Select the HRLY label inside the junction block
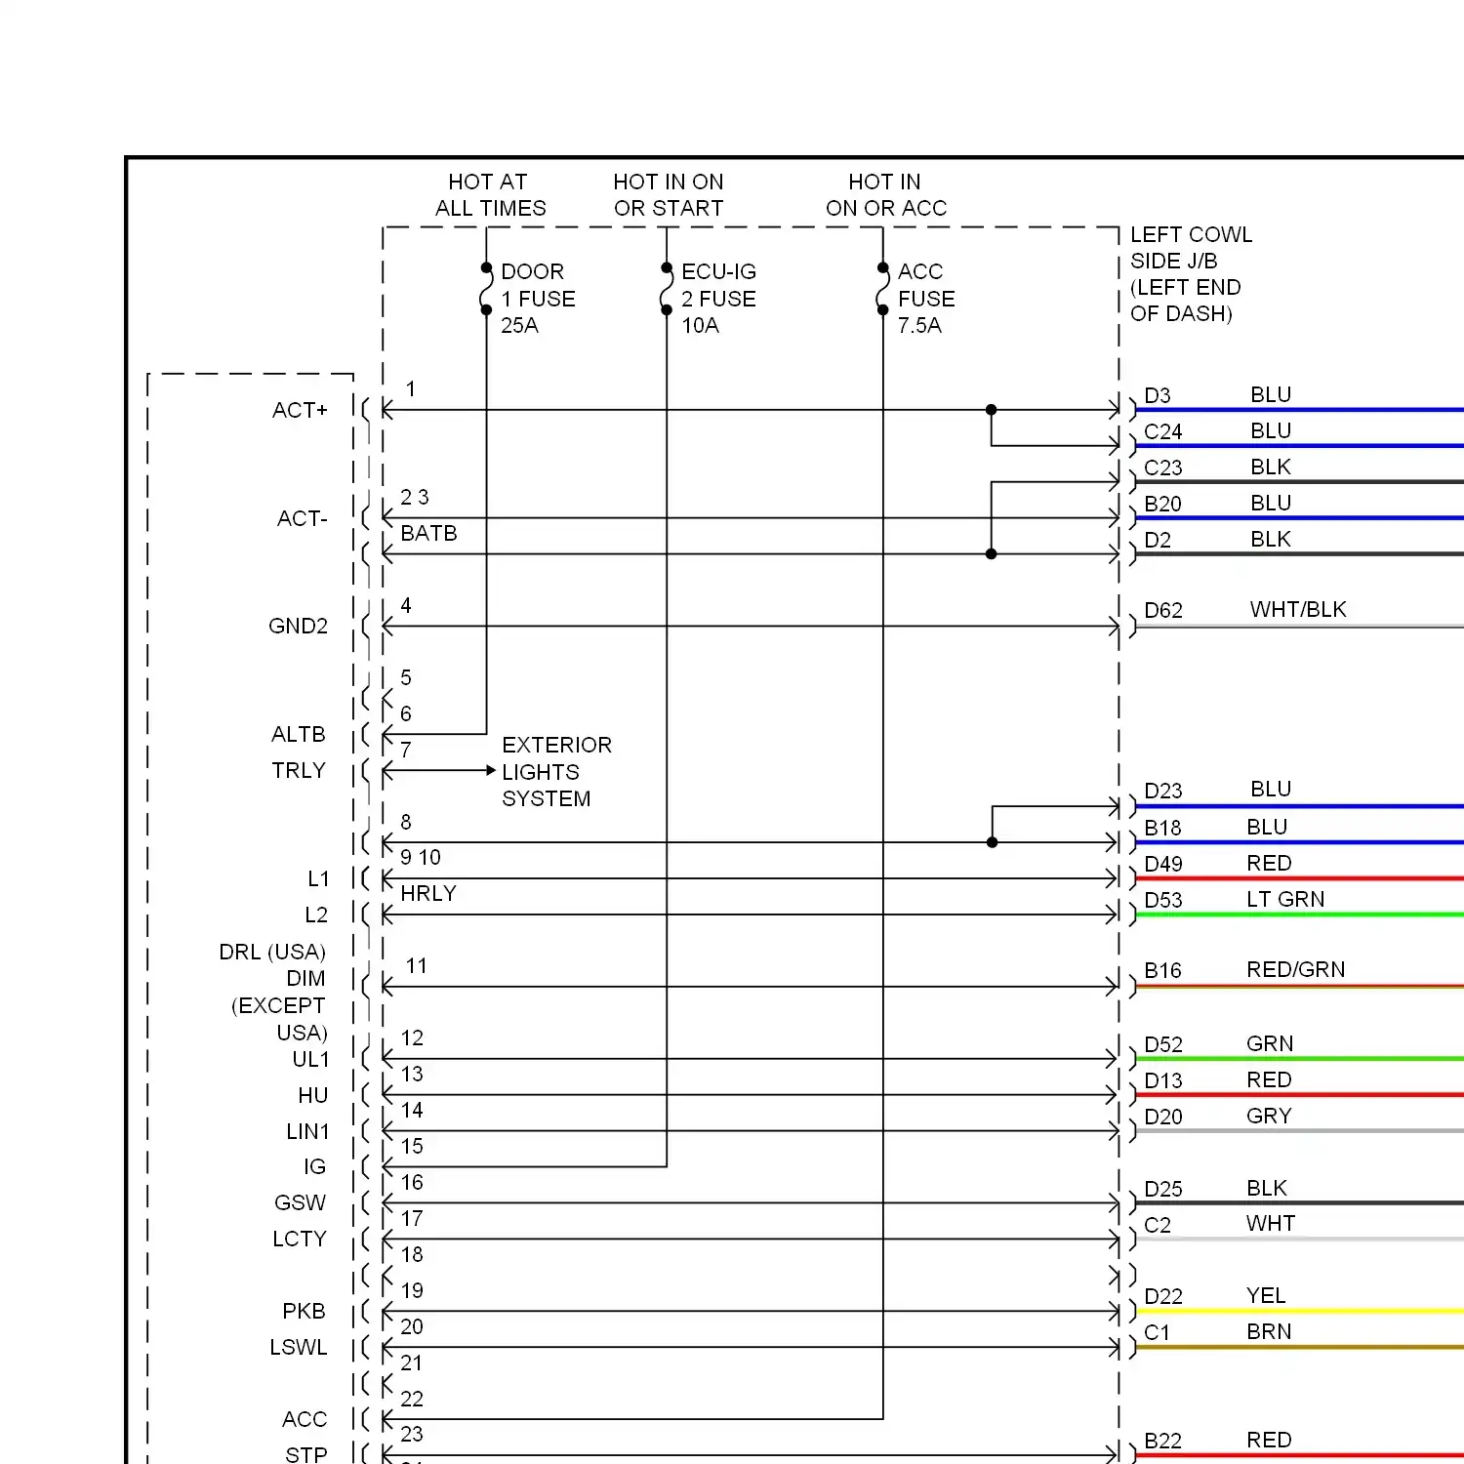The width and height of the screenshot is (1464, 1464). pyautogui.click(x=428, y=893)
